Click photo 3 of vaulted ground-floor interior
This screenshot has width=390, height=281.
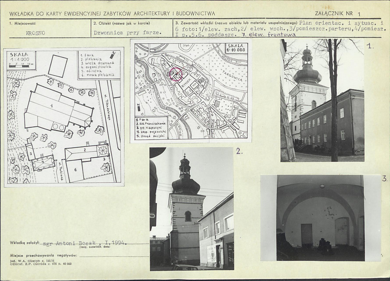(x=321, y=218)
